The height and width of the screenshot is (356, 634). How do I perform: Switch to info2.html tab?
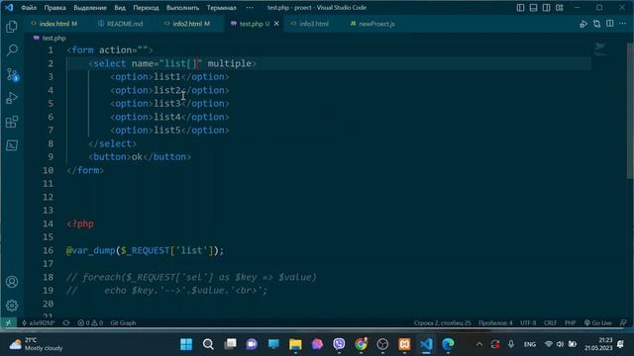187,24
